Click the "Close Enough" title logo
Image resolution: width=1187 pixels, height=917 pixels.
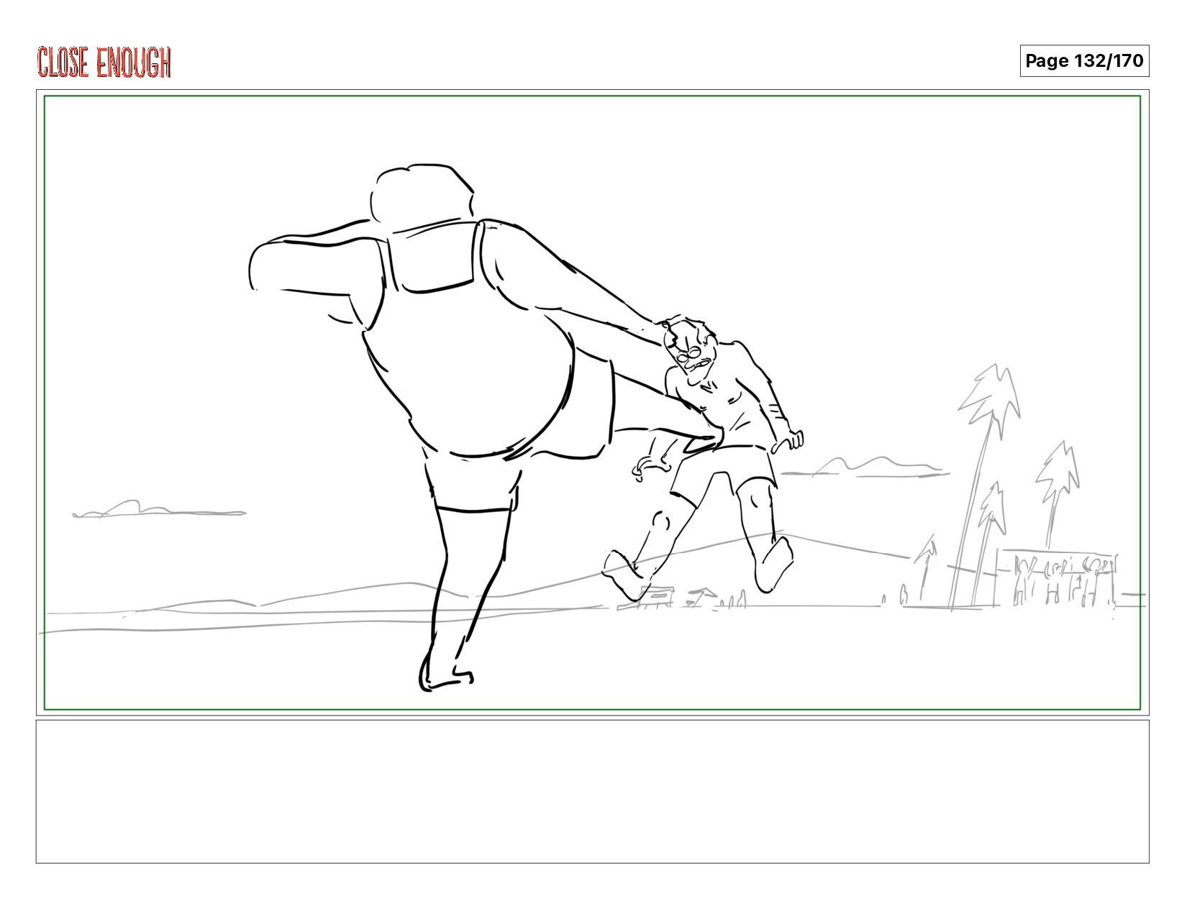[104, 62]
